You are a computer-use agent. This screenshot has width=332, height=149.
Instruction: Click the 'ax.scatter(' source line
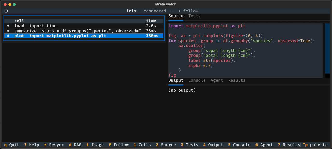coord(192,46)
